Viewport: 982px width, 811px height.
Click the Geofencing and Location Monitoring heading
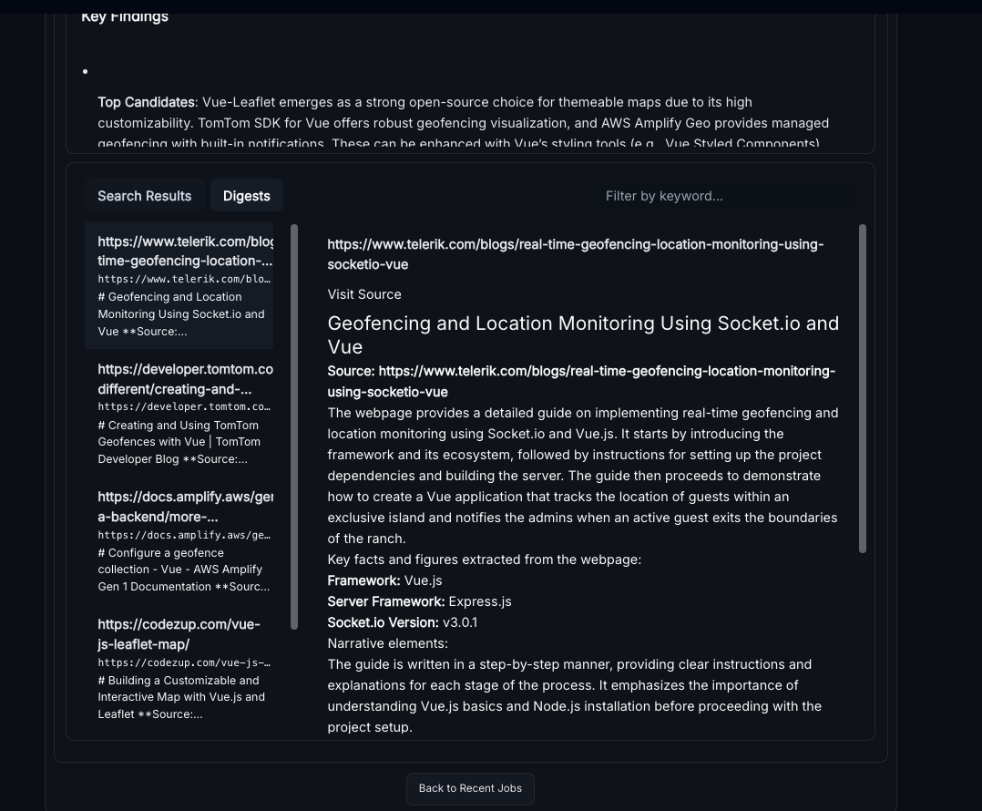(583, 334)
